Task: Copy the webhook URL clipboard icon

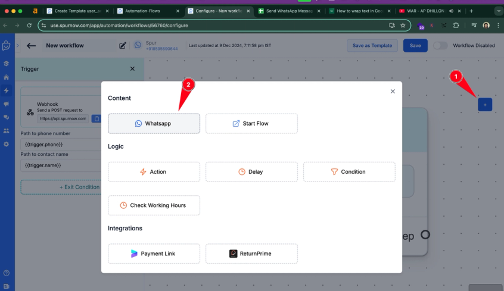Action: (97, 118)
